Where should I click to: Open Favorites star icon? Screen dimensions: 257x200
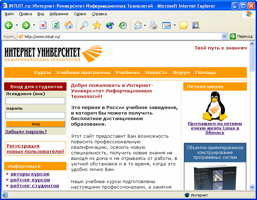tap(97, 25)
